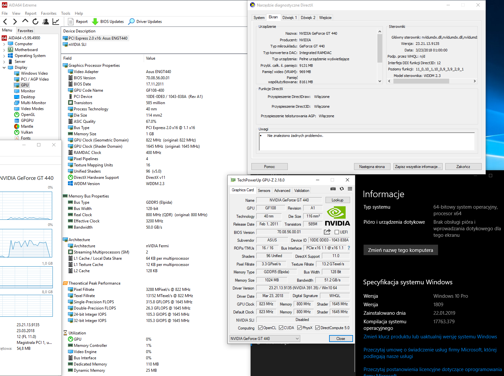504x376 pixels.
Task: Click the up-level arrow in AIDA64 toolbar
Action: [x=25, y=21]
